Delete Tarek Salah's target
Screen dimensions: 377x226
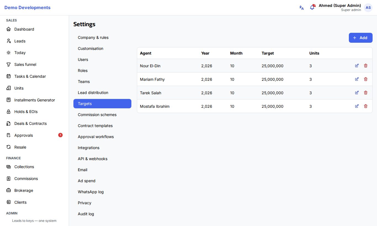pyautogui.click(x=366, y=93)
